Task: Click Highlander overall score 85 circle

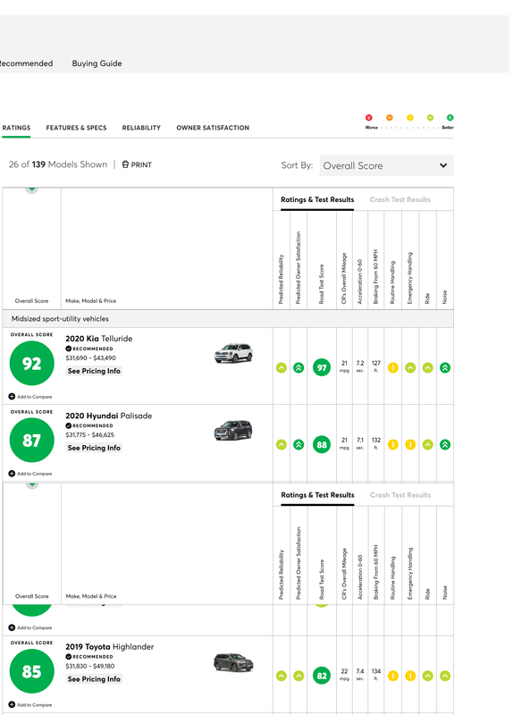Action: [32, 672]
